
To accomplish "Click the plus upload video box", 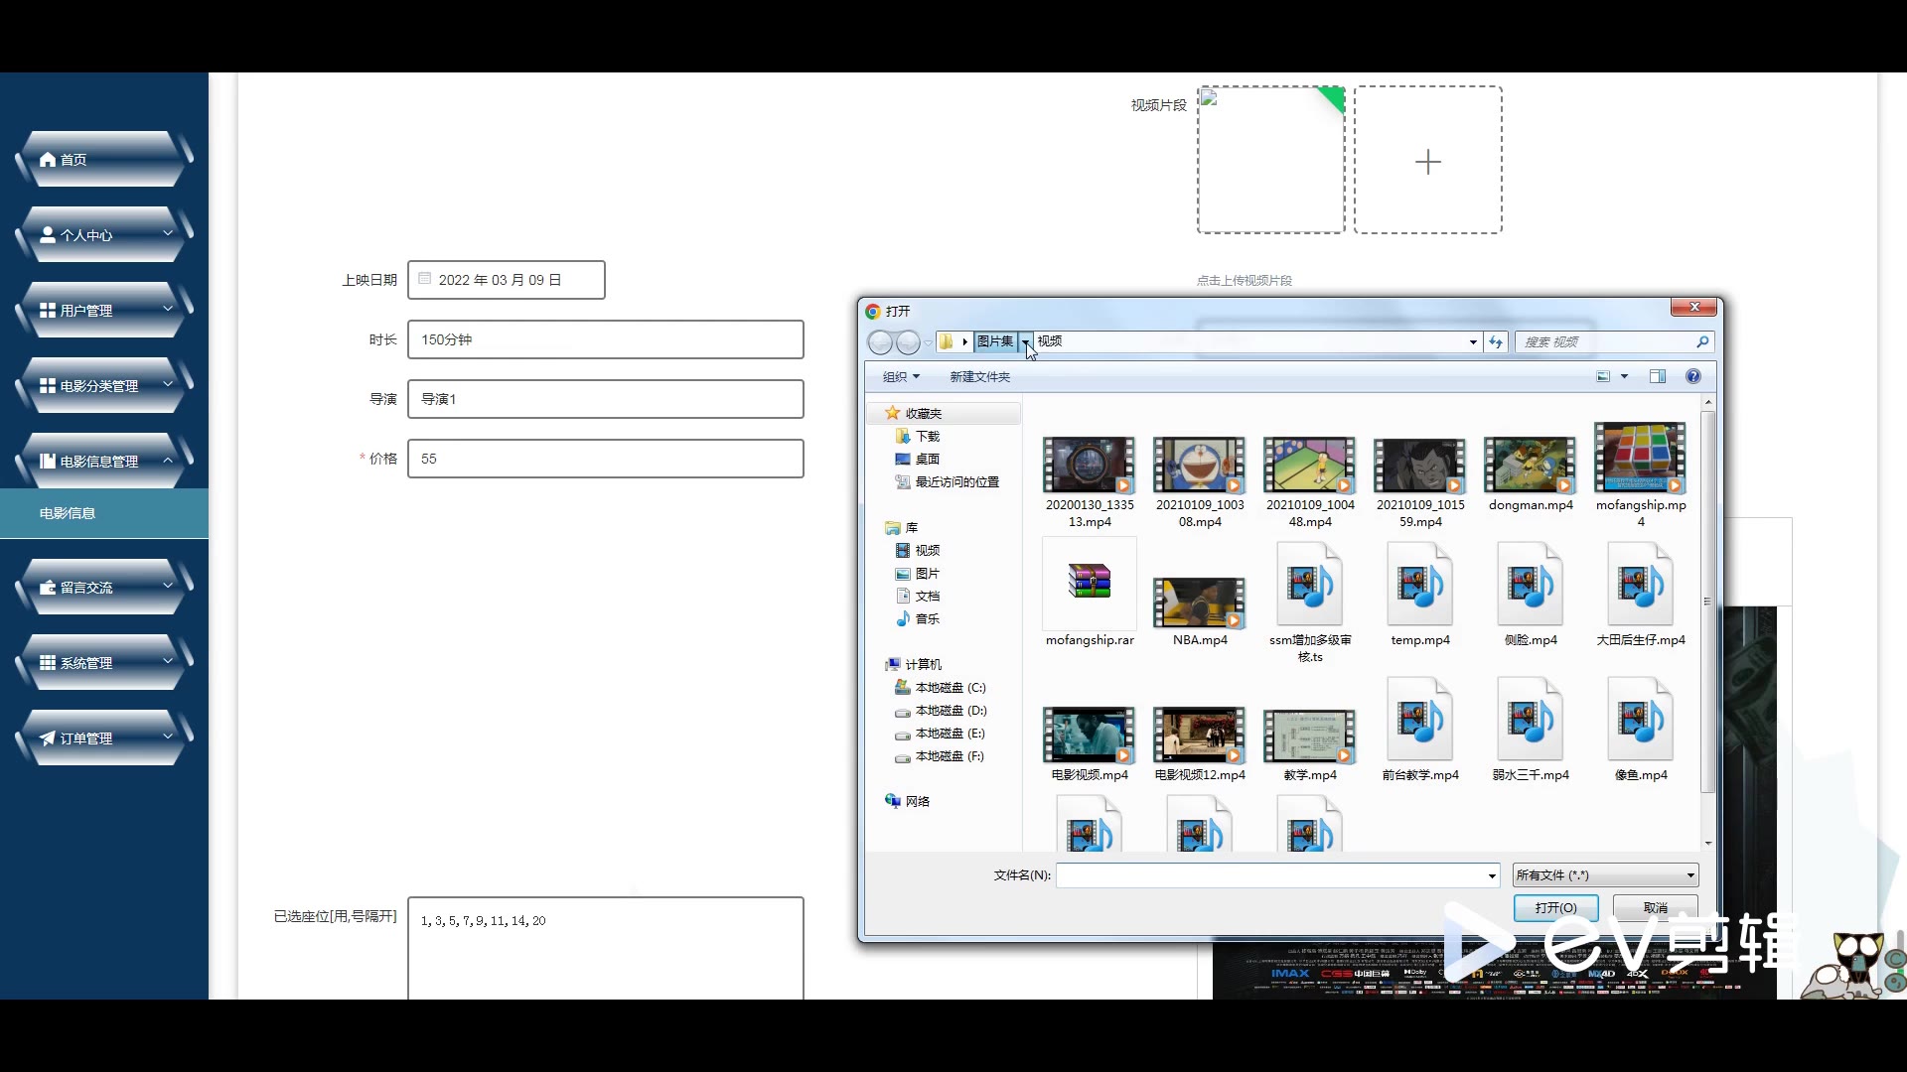I will [x=1427, y=161].
